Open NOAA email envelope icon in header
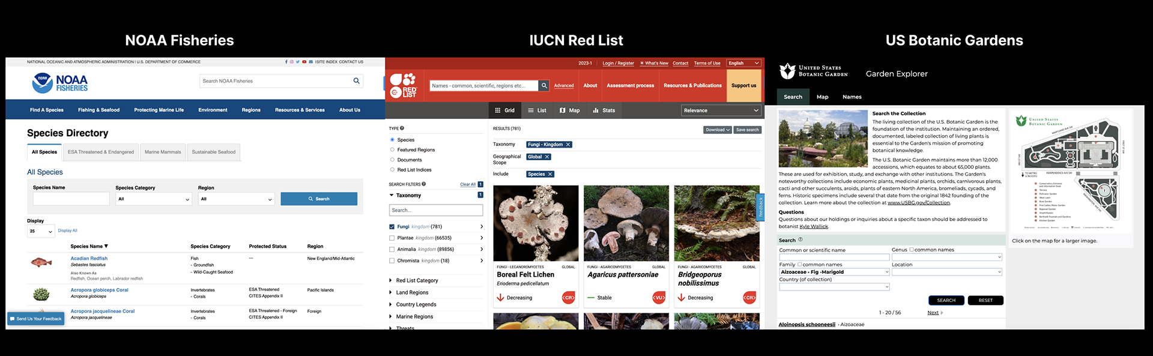This screenshot has height=356, width=1153. coord(311,62)
